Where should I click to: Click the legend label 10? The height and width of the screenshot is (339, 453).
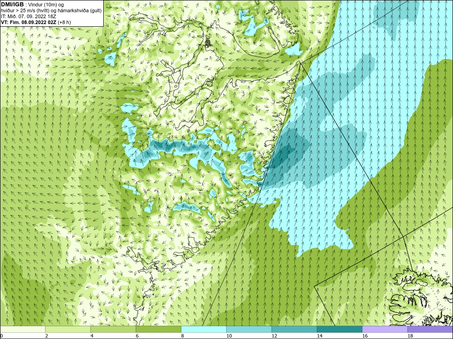229,336
